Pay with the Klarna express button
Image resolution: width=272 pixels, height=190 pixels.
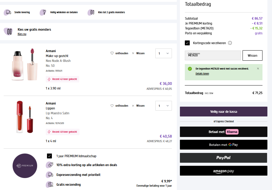(223, 132)
